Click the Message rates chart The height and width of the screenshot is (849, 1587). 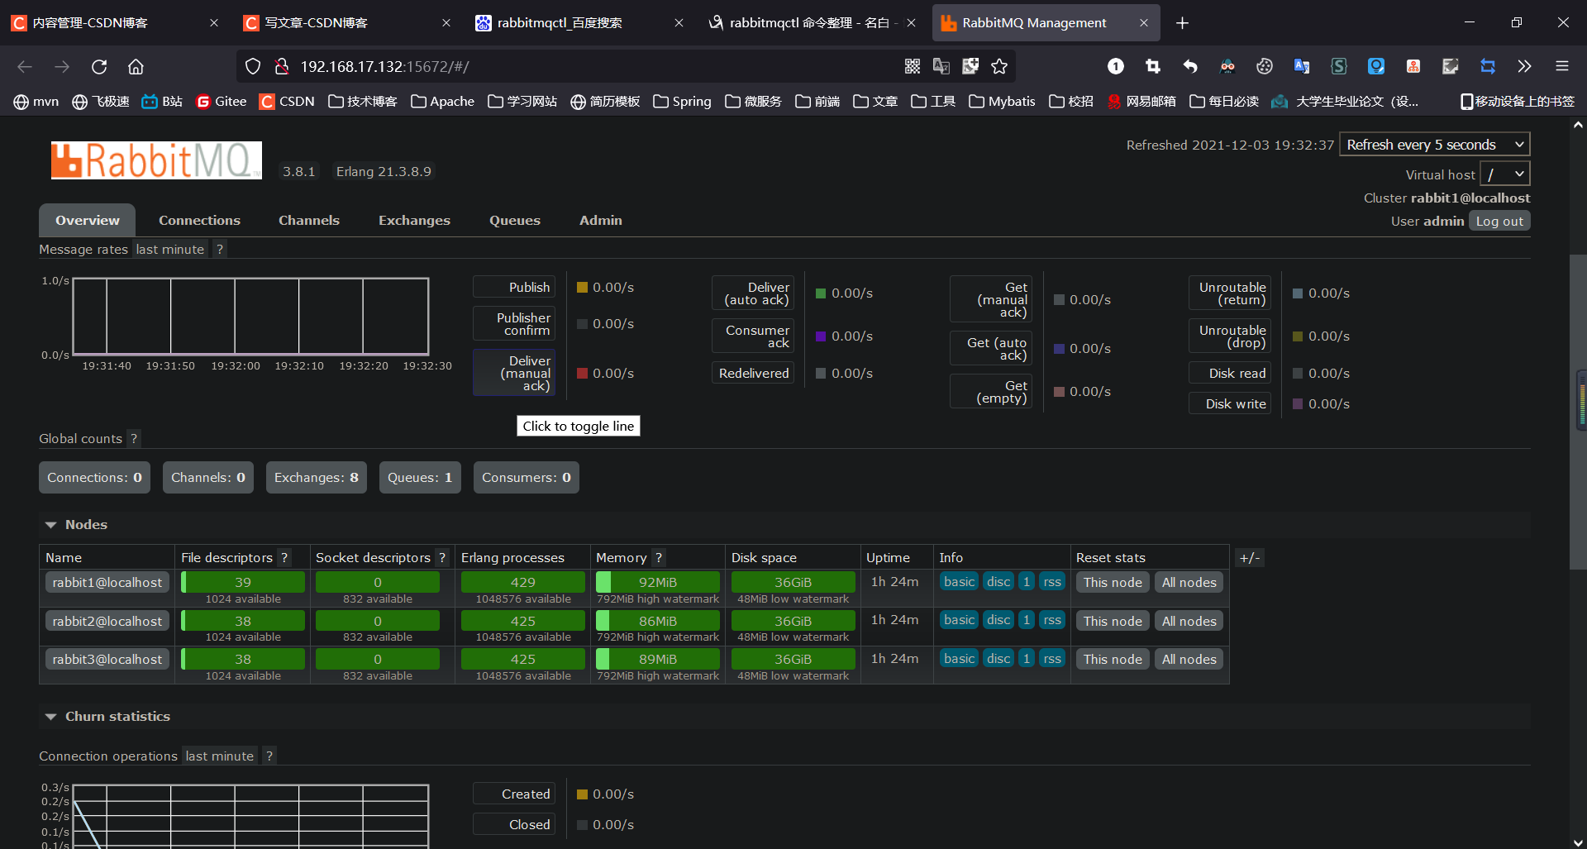pos(251,317)
